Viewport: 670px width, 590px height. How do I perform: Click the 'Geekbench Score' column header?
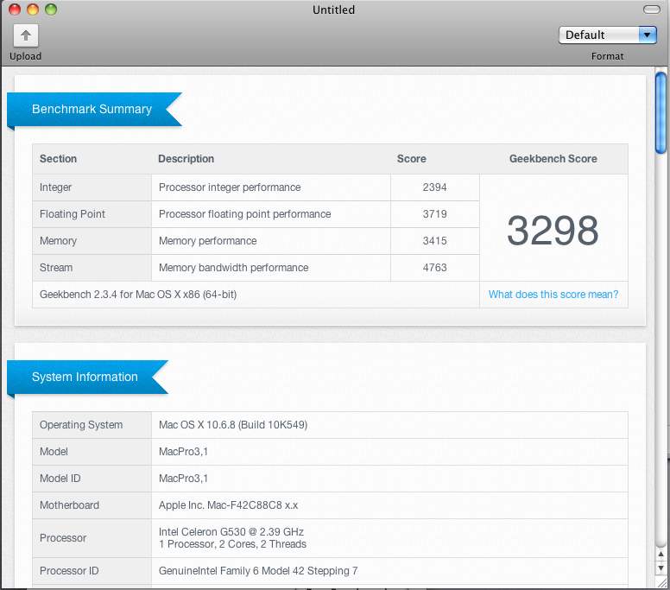[x=553, y=159]
